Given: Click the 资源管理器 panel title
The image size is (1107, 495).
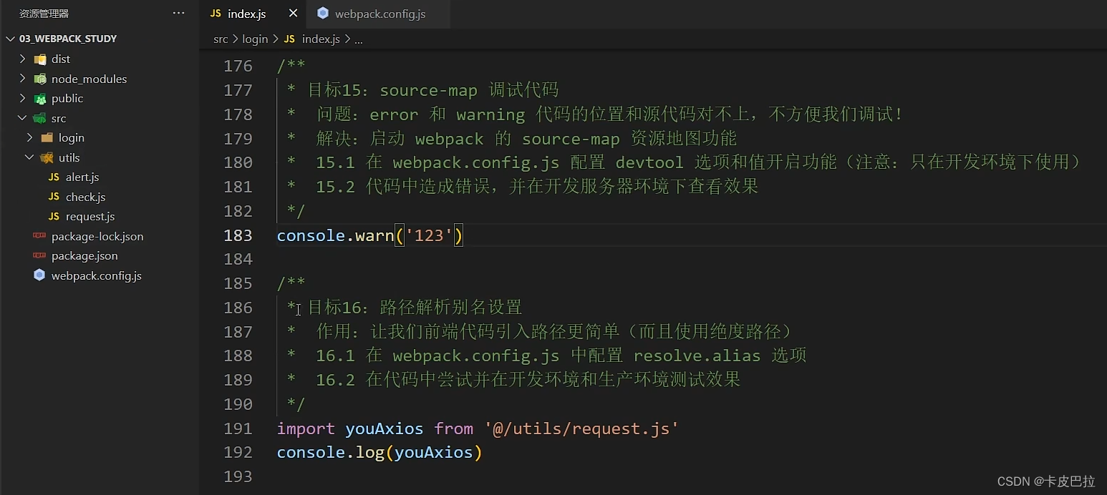Looking at the screenshot, I should point(44,13).
